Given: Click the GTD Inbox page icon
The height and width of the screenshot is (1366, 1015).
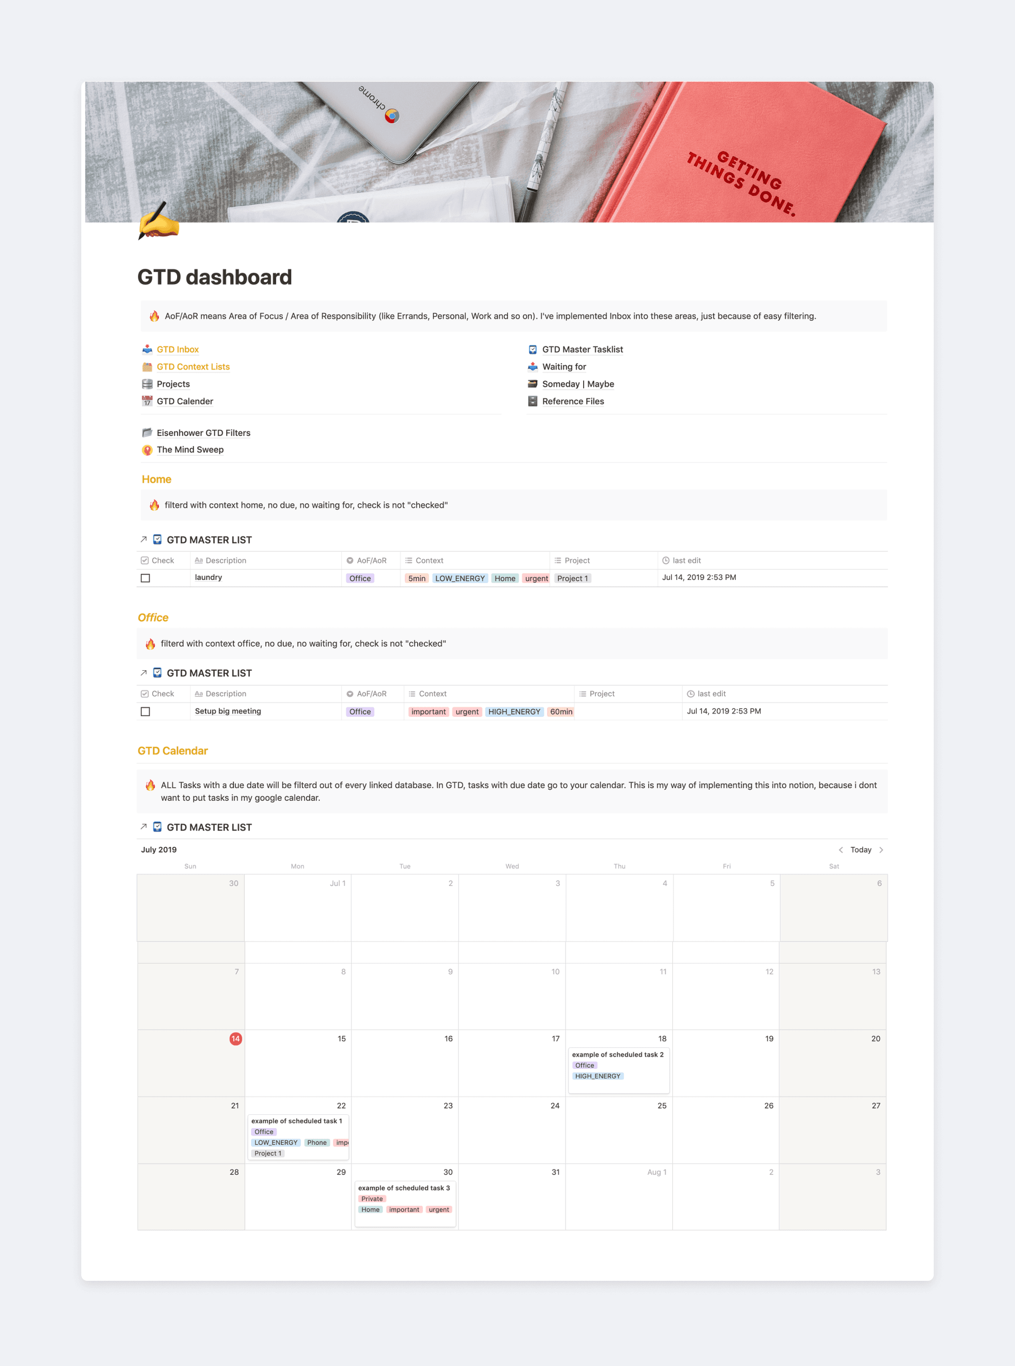Looking at the screenshot, I should tap(147, 349).
